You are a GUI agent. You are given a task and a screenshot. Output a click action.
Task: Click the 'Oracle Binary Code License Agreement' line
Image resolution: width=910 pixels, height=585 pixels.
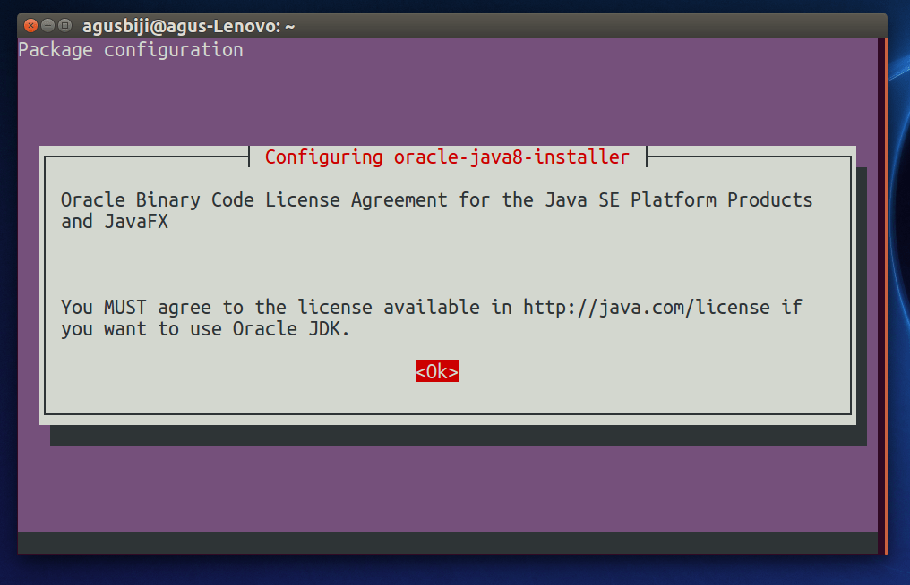point(436,200)
